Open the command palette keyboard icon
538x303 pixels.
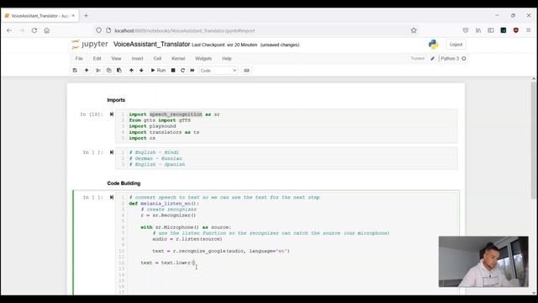246,71
